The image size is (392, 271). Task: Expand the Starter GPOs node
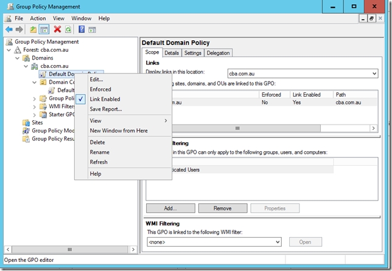[x=35, y=115]
